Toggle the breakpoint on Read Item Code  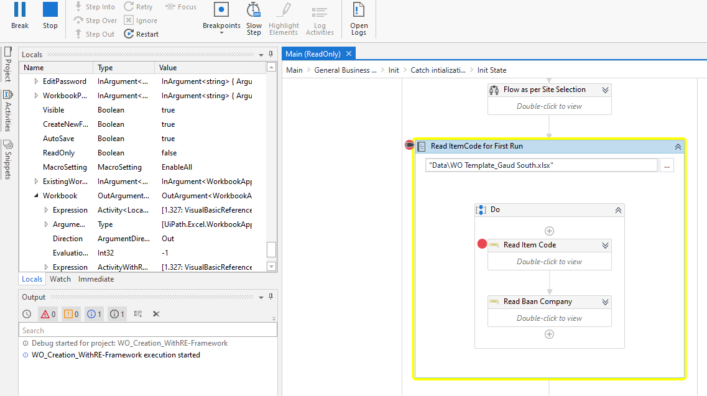point(482,244)
